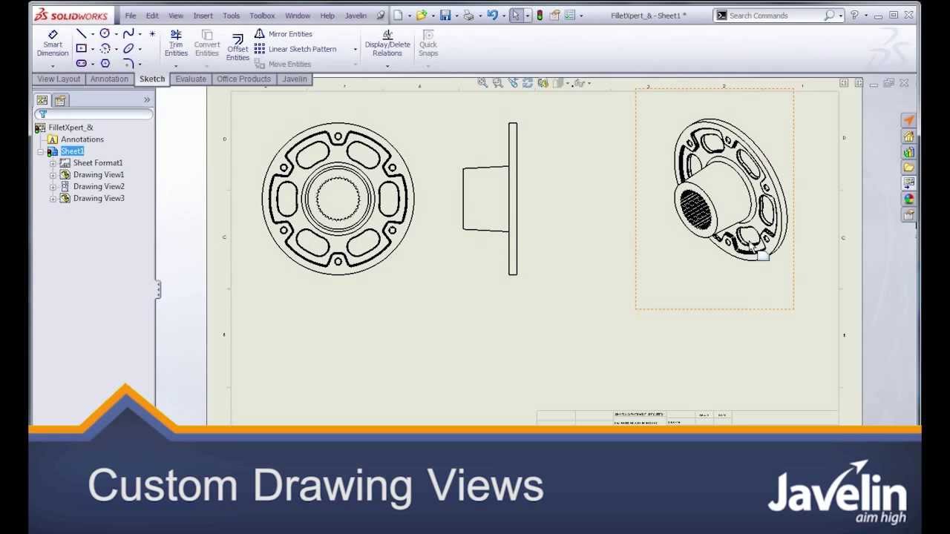This screenshot has width=950, height=534.
Task: Open Display/Delete Relations
Action: pyautogui.click(x=387, y=44)
